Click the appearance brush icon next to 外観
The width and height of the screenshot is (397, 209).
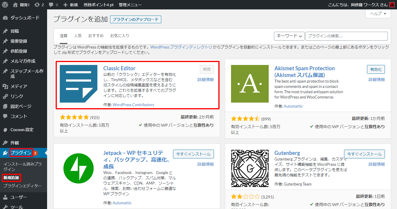click(5, 143)
